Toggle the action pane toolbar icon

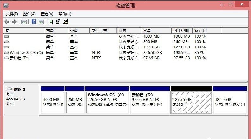tap(41, 22)
